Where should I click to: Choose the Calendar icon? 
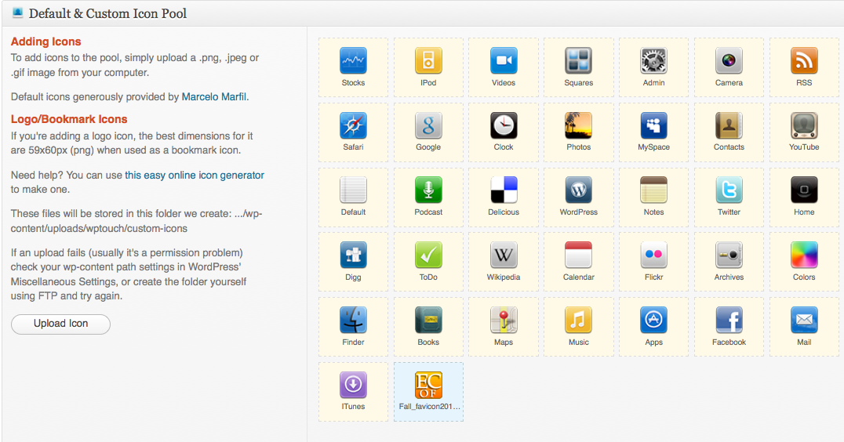coord(578,255)
